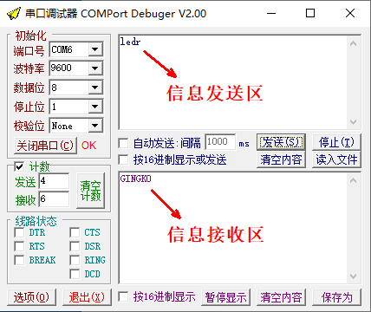Enable the 自动发送 auto send checkbox
This screenshot has height=312, width=371.
pos(123,143)
